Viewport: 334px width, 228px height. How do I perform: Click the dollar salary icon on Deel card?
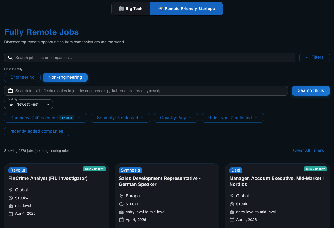click(x=232, y=204)
